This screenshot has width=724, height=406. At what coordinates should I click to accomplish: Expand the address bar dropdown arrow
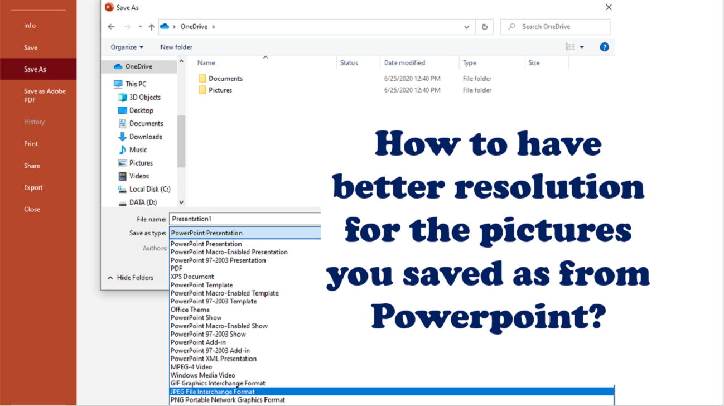pos(467,26)
